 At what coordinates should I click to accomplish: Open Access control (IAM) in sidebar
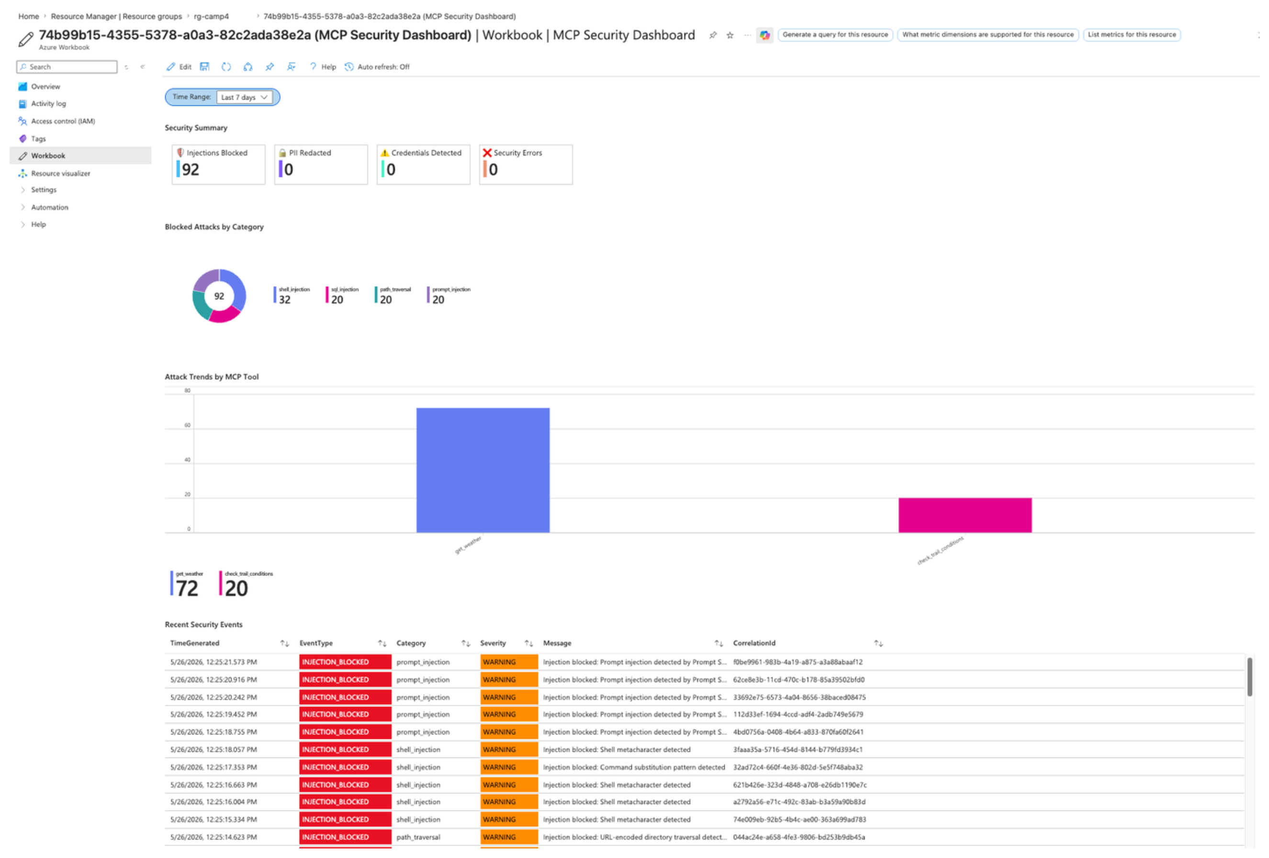[x=63, y=121]
